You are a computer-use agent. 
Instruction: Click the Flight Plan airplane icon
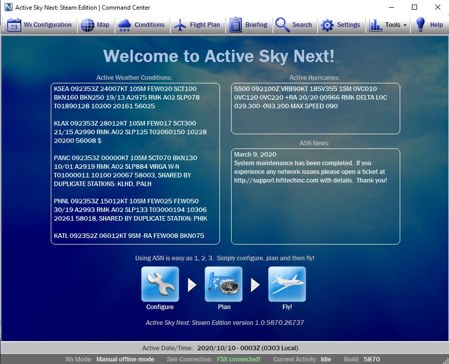[180, 25]
